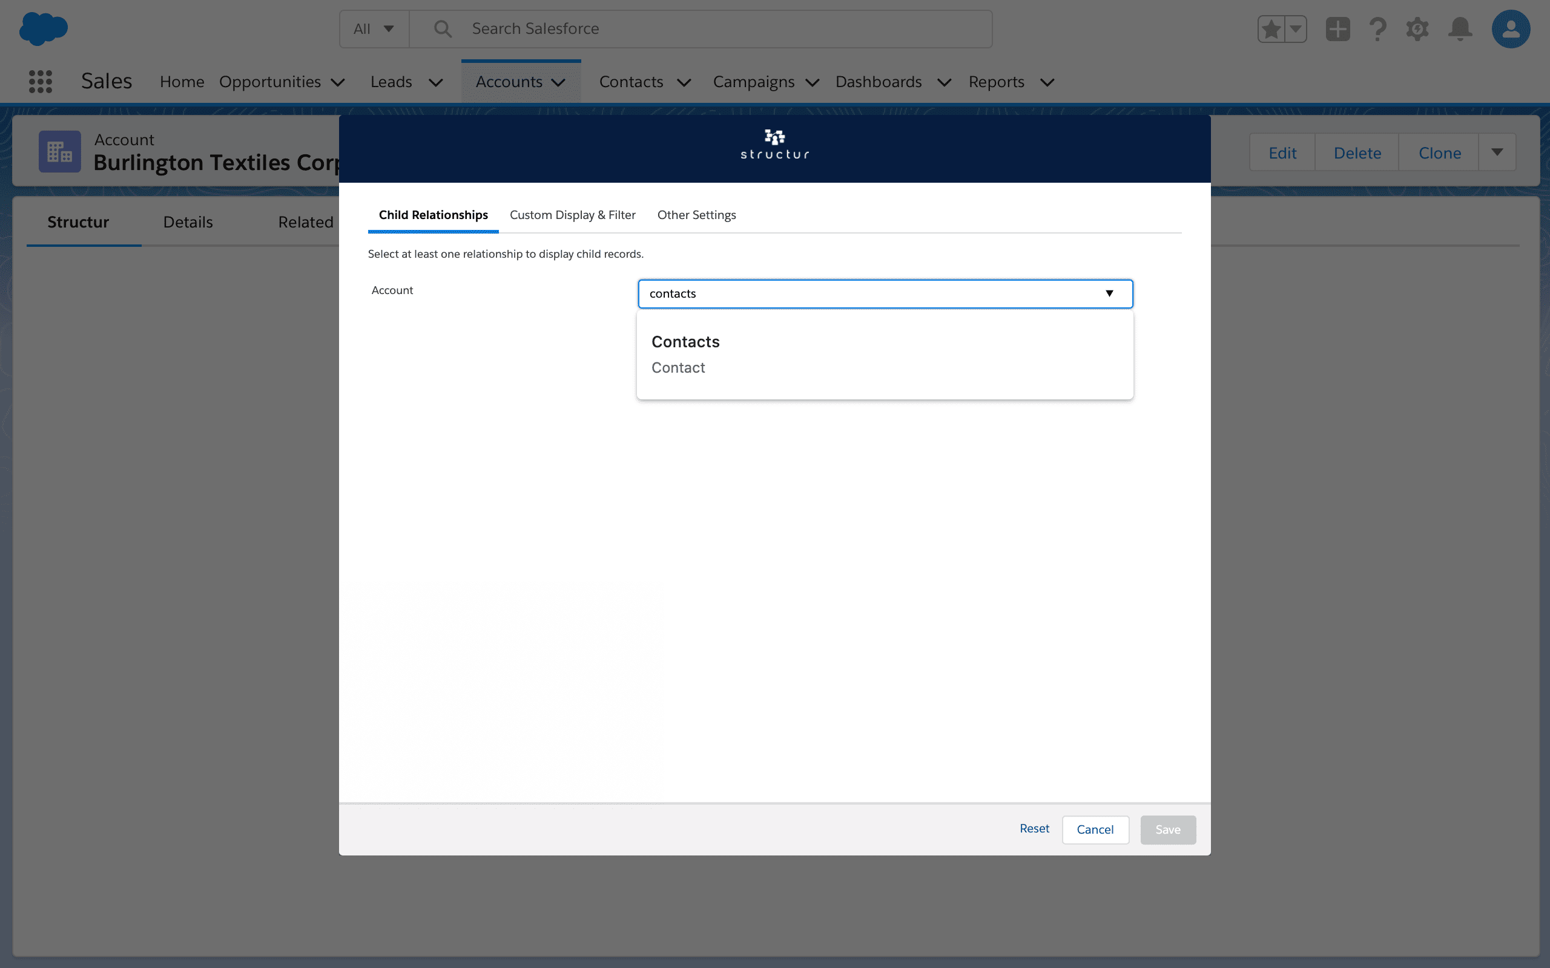Add page to favorites with star icon
Image resolution: width=1550 pixels, height=968 pixels.
(x=1271, y=29)
